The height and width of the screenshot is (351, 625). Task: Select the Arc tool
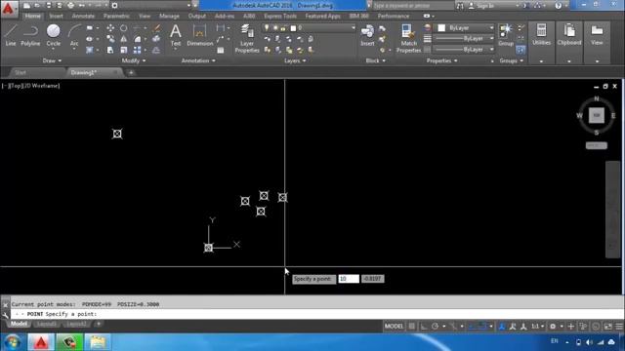pos(74,35)
